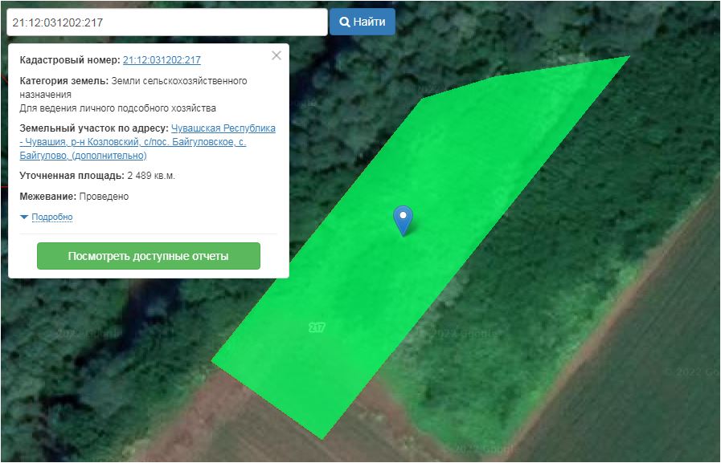Image resolution: width=721 pixels, height=463 pixels.
Task: Click the Категория земель label
Action: [x=63, y=81]
